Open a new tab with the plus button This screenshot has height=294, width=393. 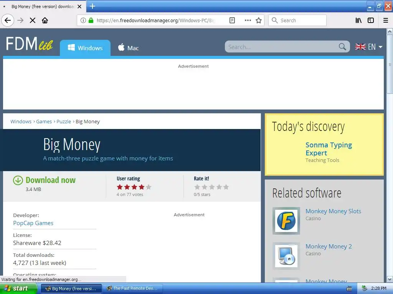(x=92, y=6)
